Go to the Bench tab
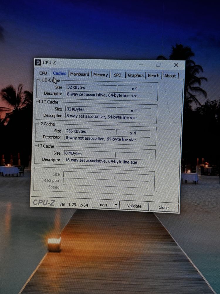 154,76
